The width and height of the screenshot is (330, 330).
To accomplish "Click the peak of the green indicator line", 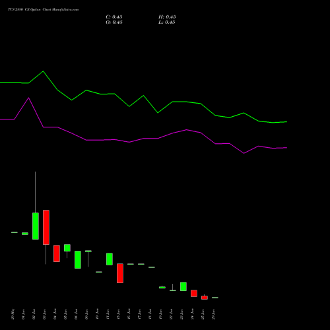I will (43, 71).
